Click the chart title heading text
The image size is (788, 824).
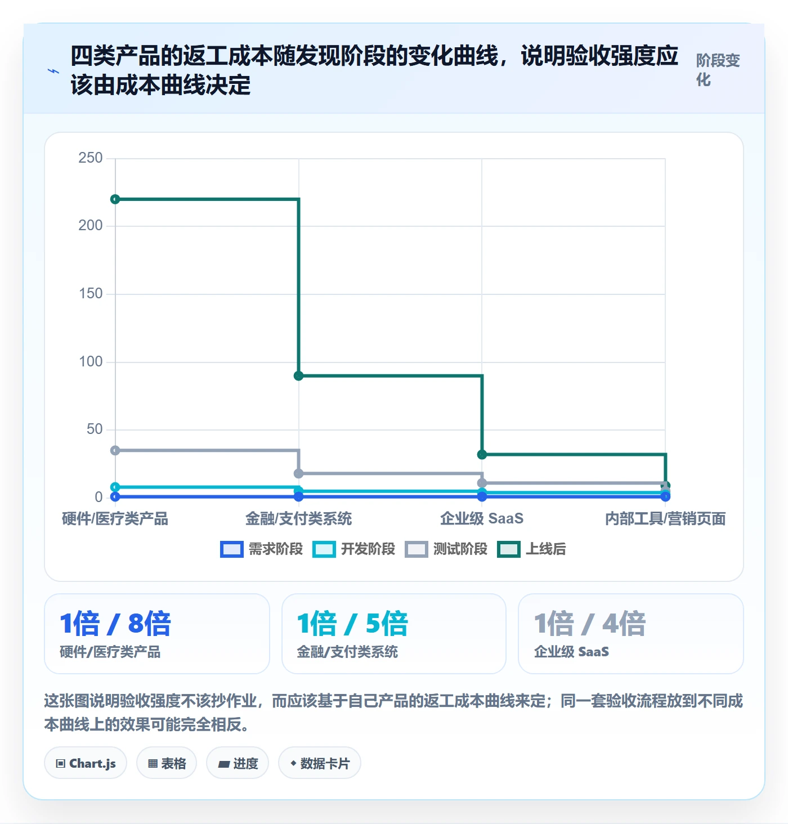coord(374,70)
